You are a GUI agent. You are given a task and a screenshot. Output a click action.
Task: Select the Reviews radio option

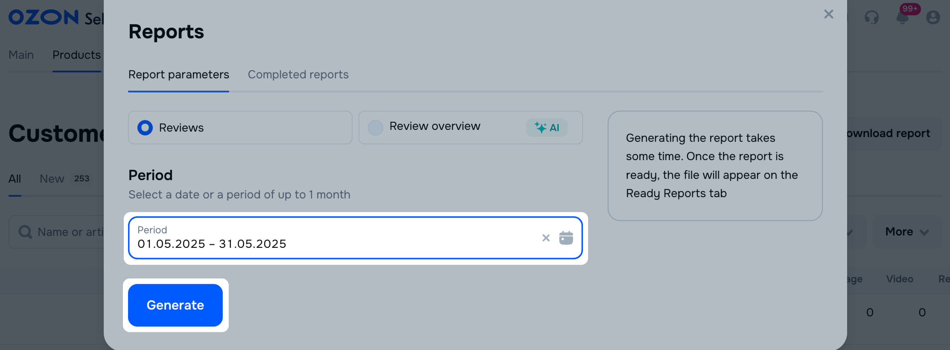coord(145,128)
